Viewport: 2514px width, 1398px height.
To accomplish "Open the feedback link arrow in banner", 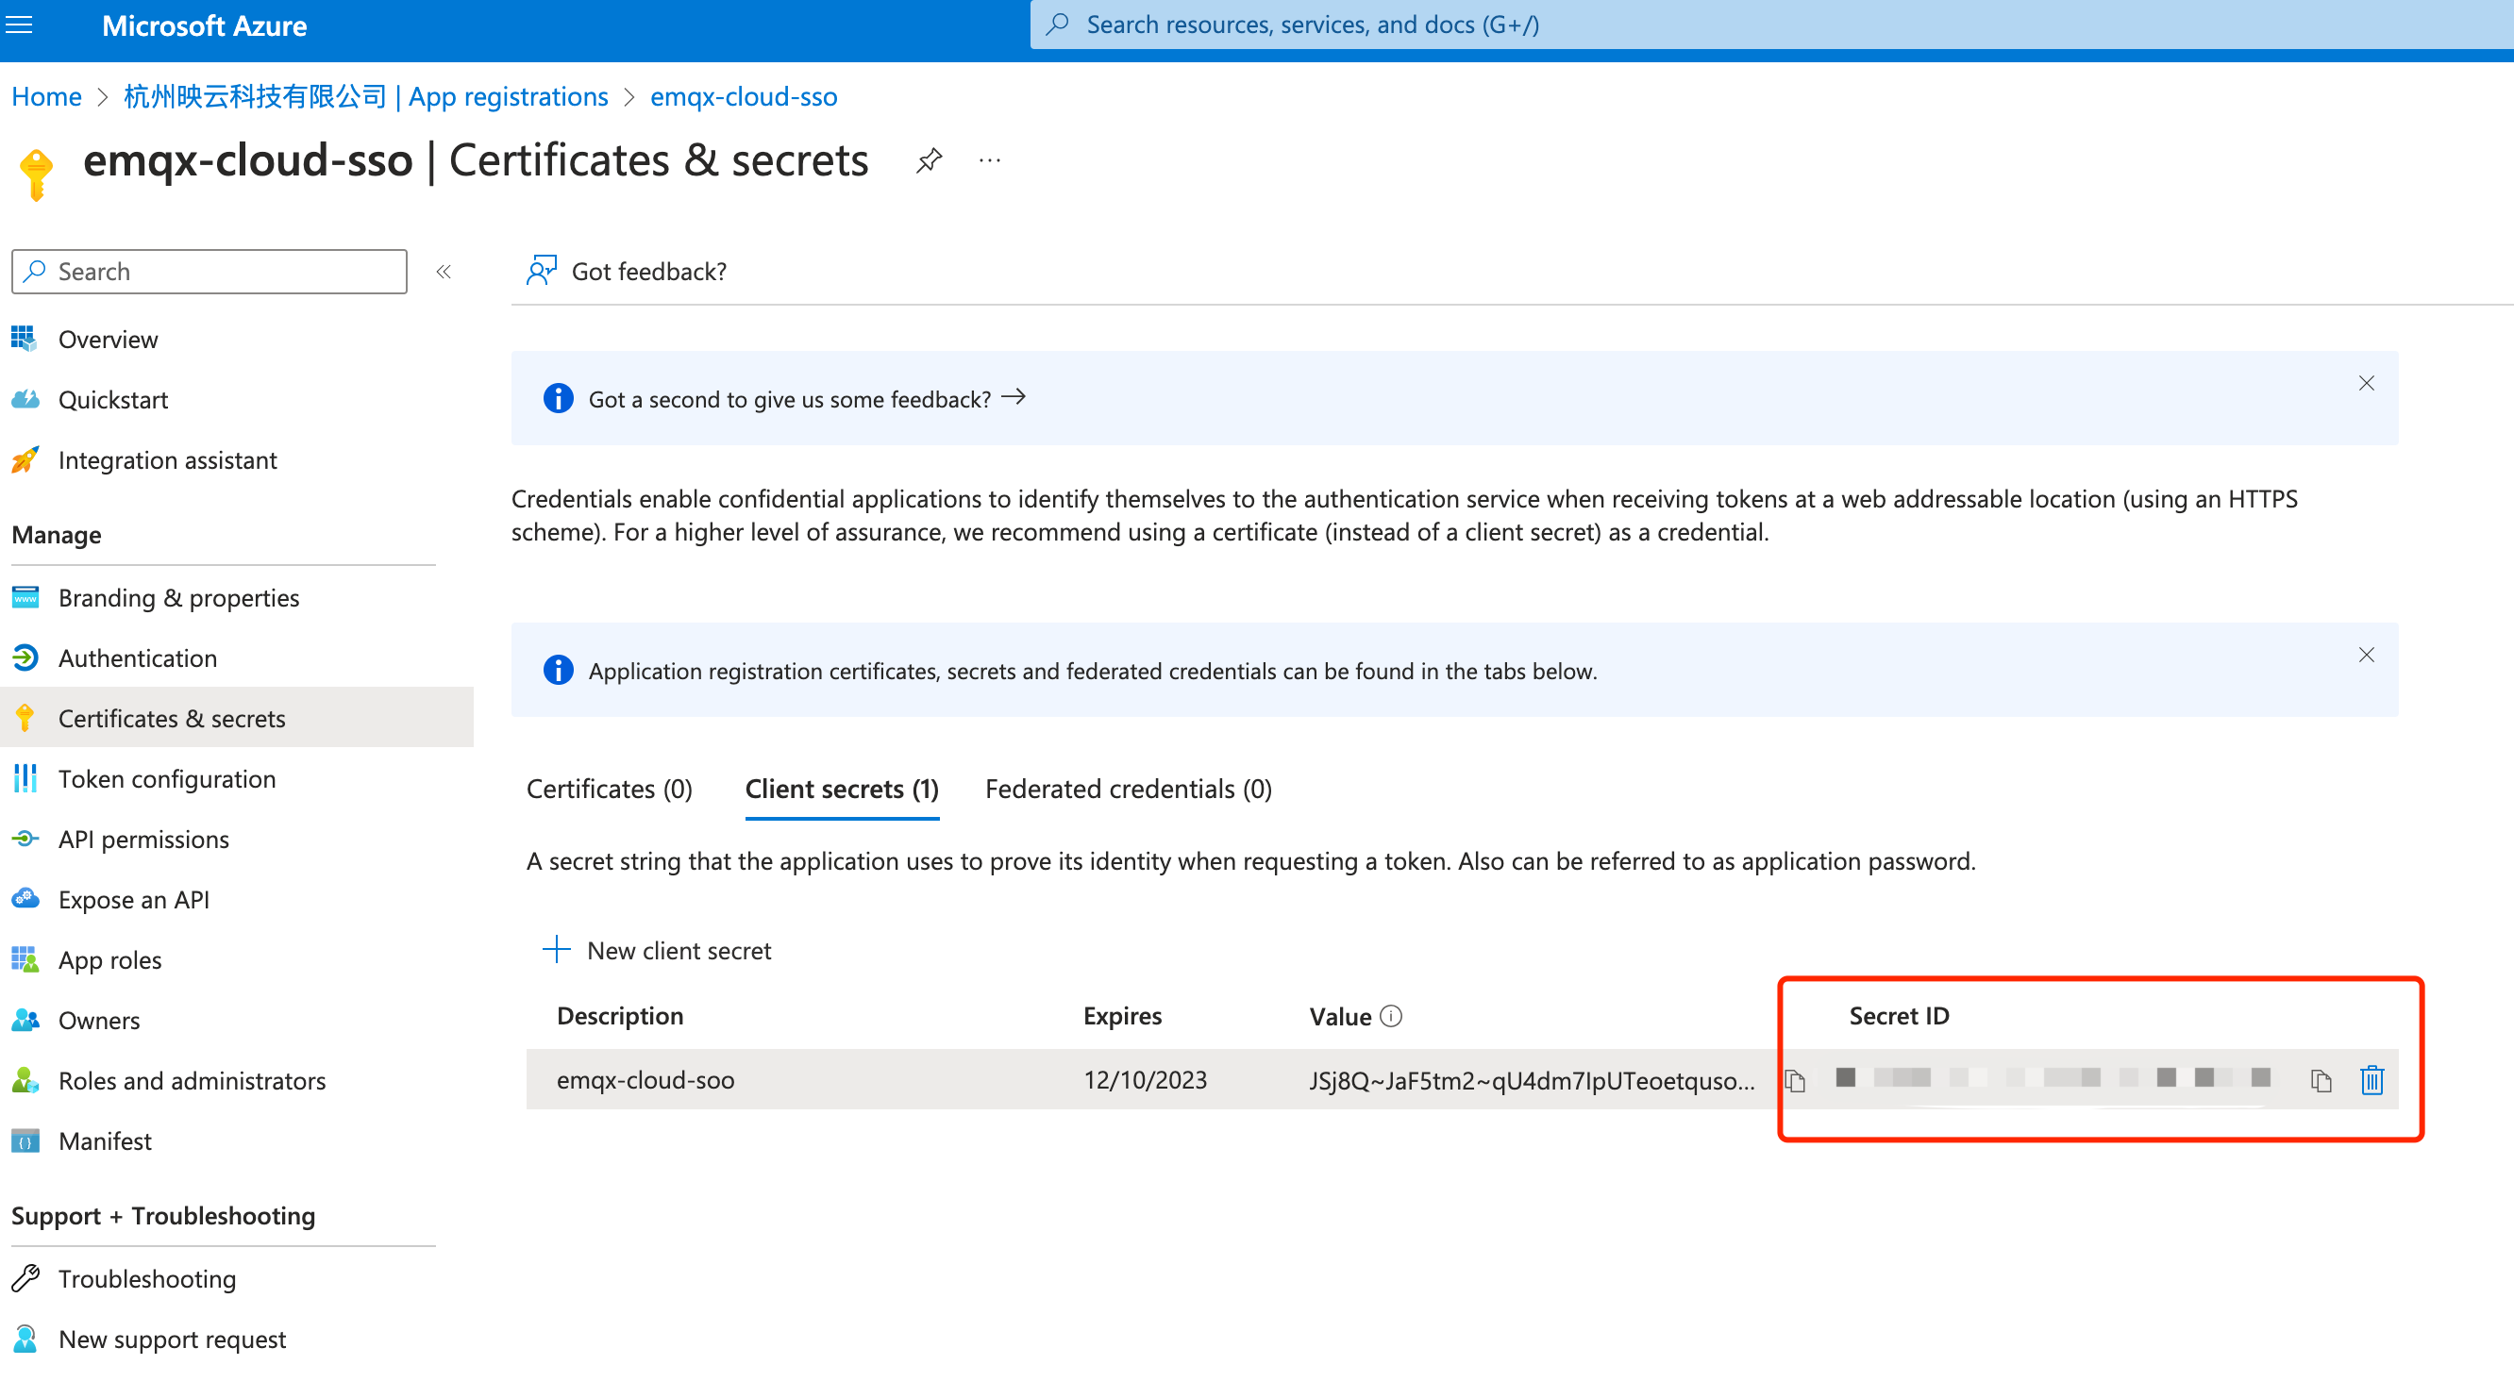I will coord(1014,398).
